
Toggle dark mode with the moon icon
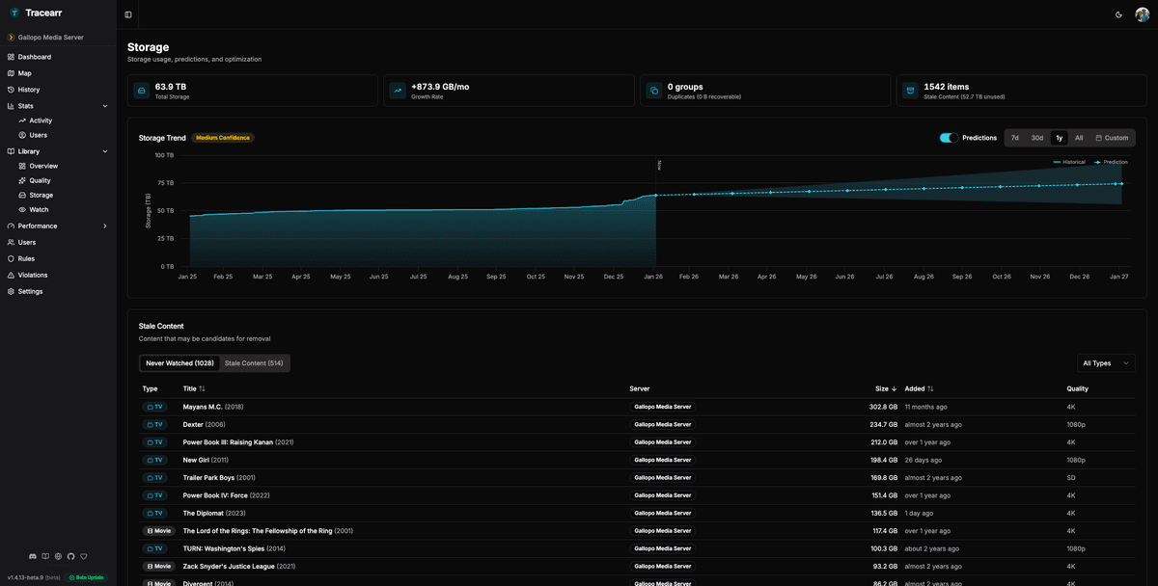(x=1118, y=13)
